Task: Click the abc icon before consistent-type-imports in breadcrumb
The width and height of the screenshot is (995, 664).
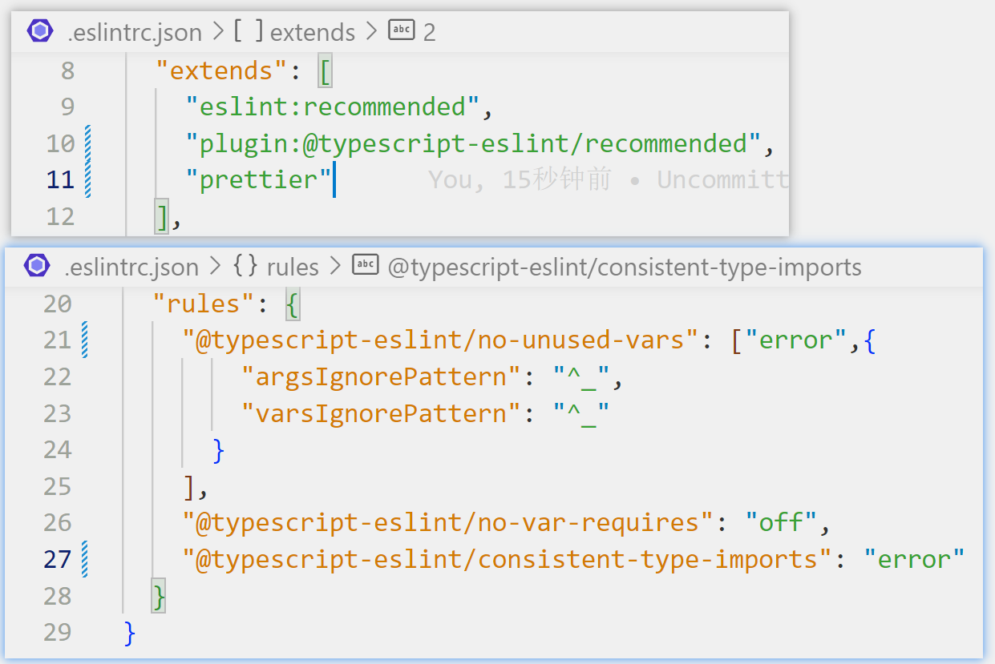Action: click(365, 266)
